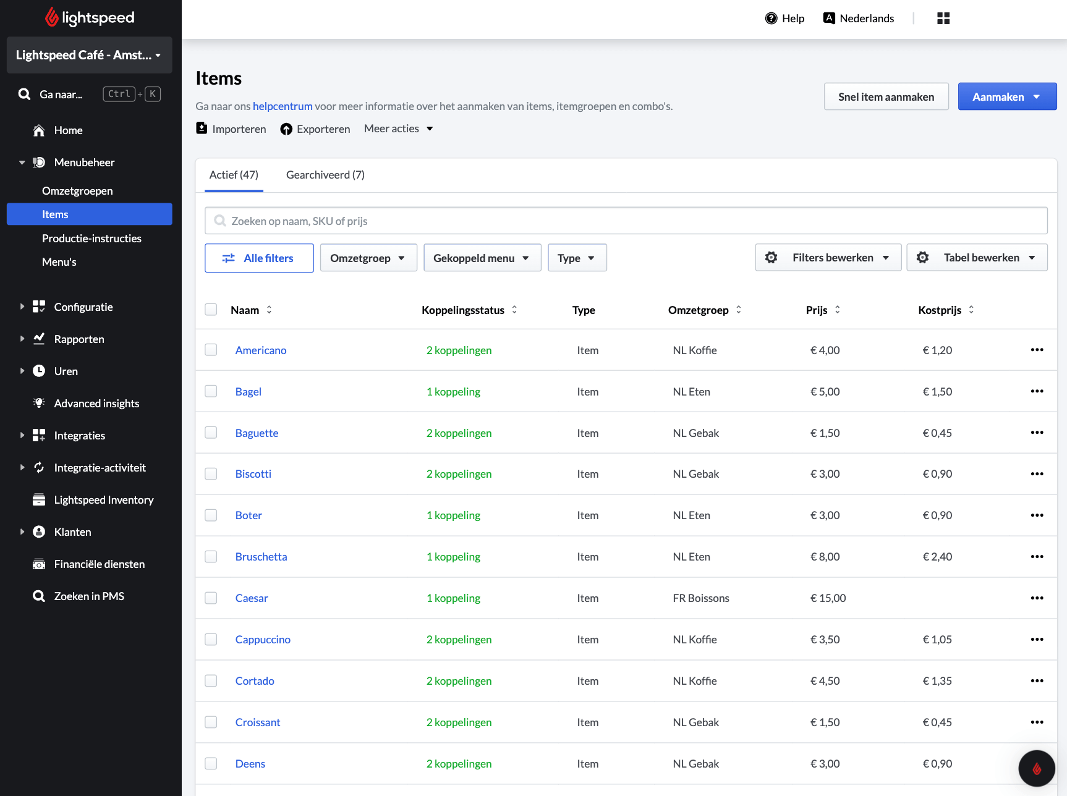Open the three-dot menu for Americano
The height and width of the screenshot is (796, 1067).
coord(1037,350)
